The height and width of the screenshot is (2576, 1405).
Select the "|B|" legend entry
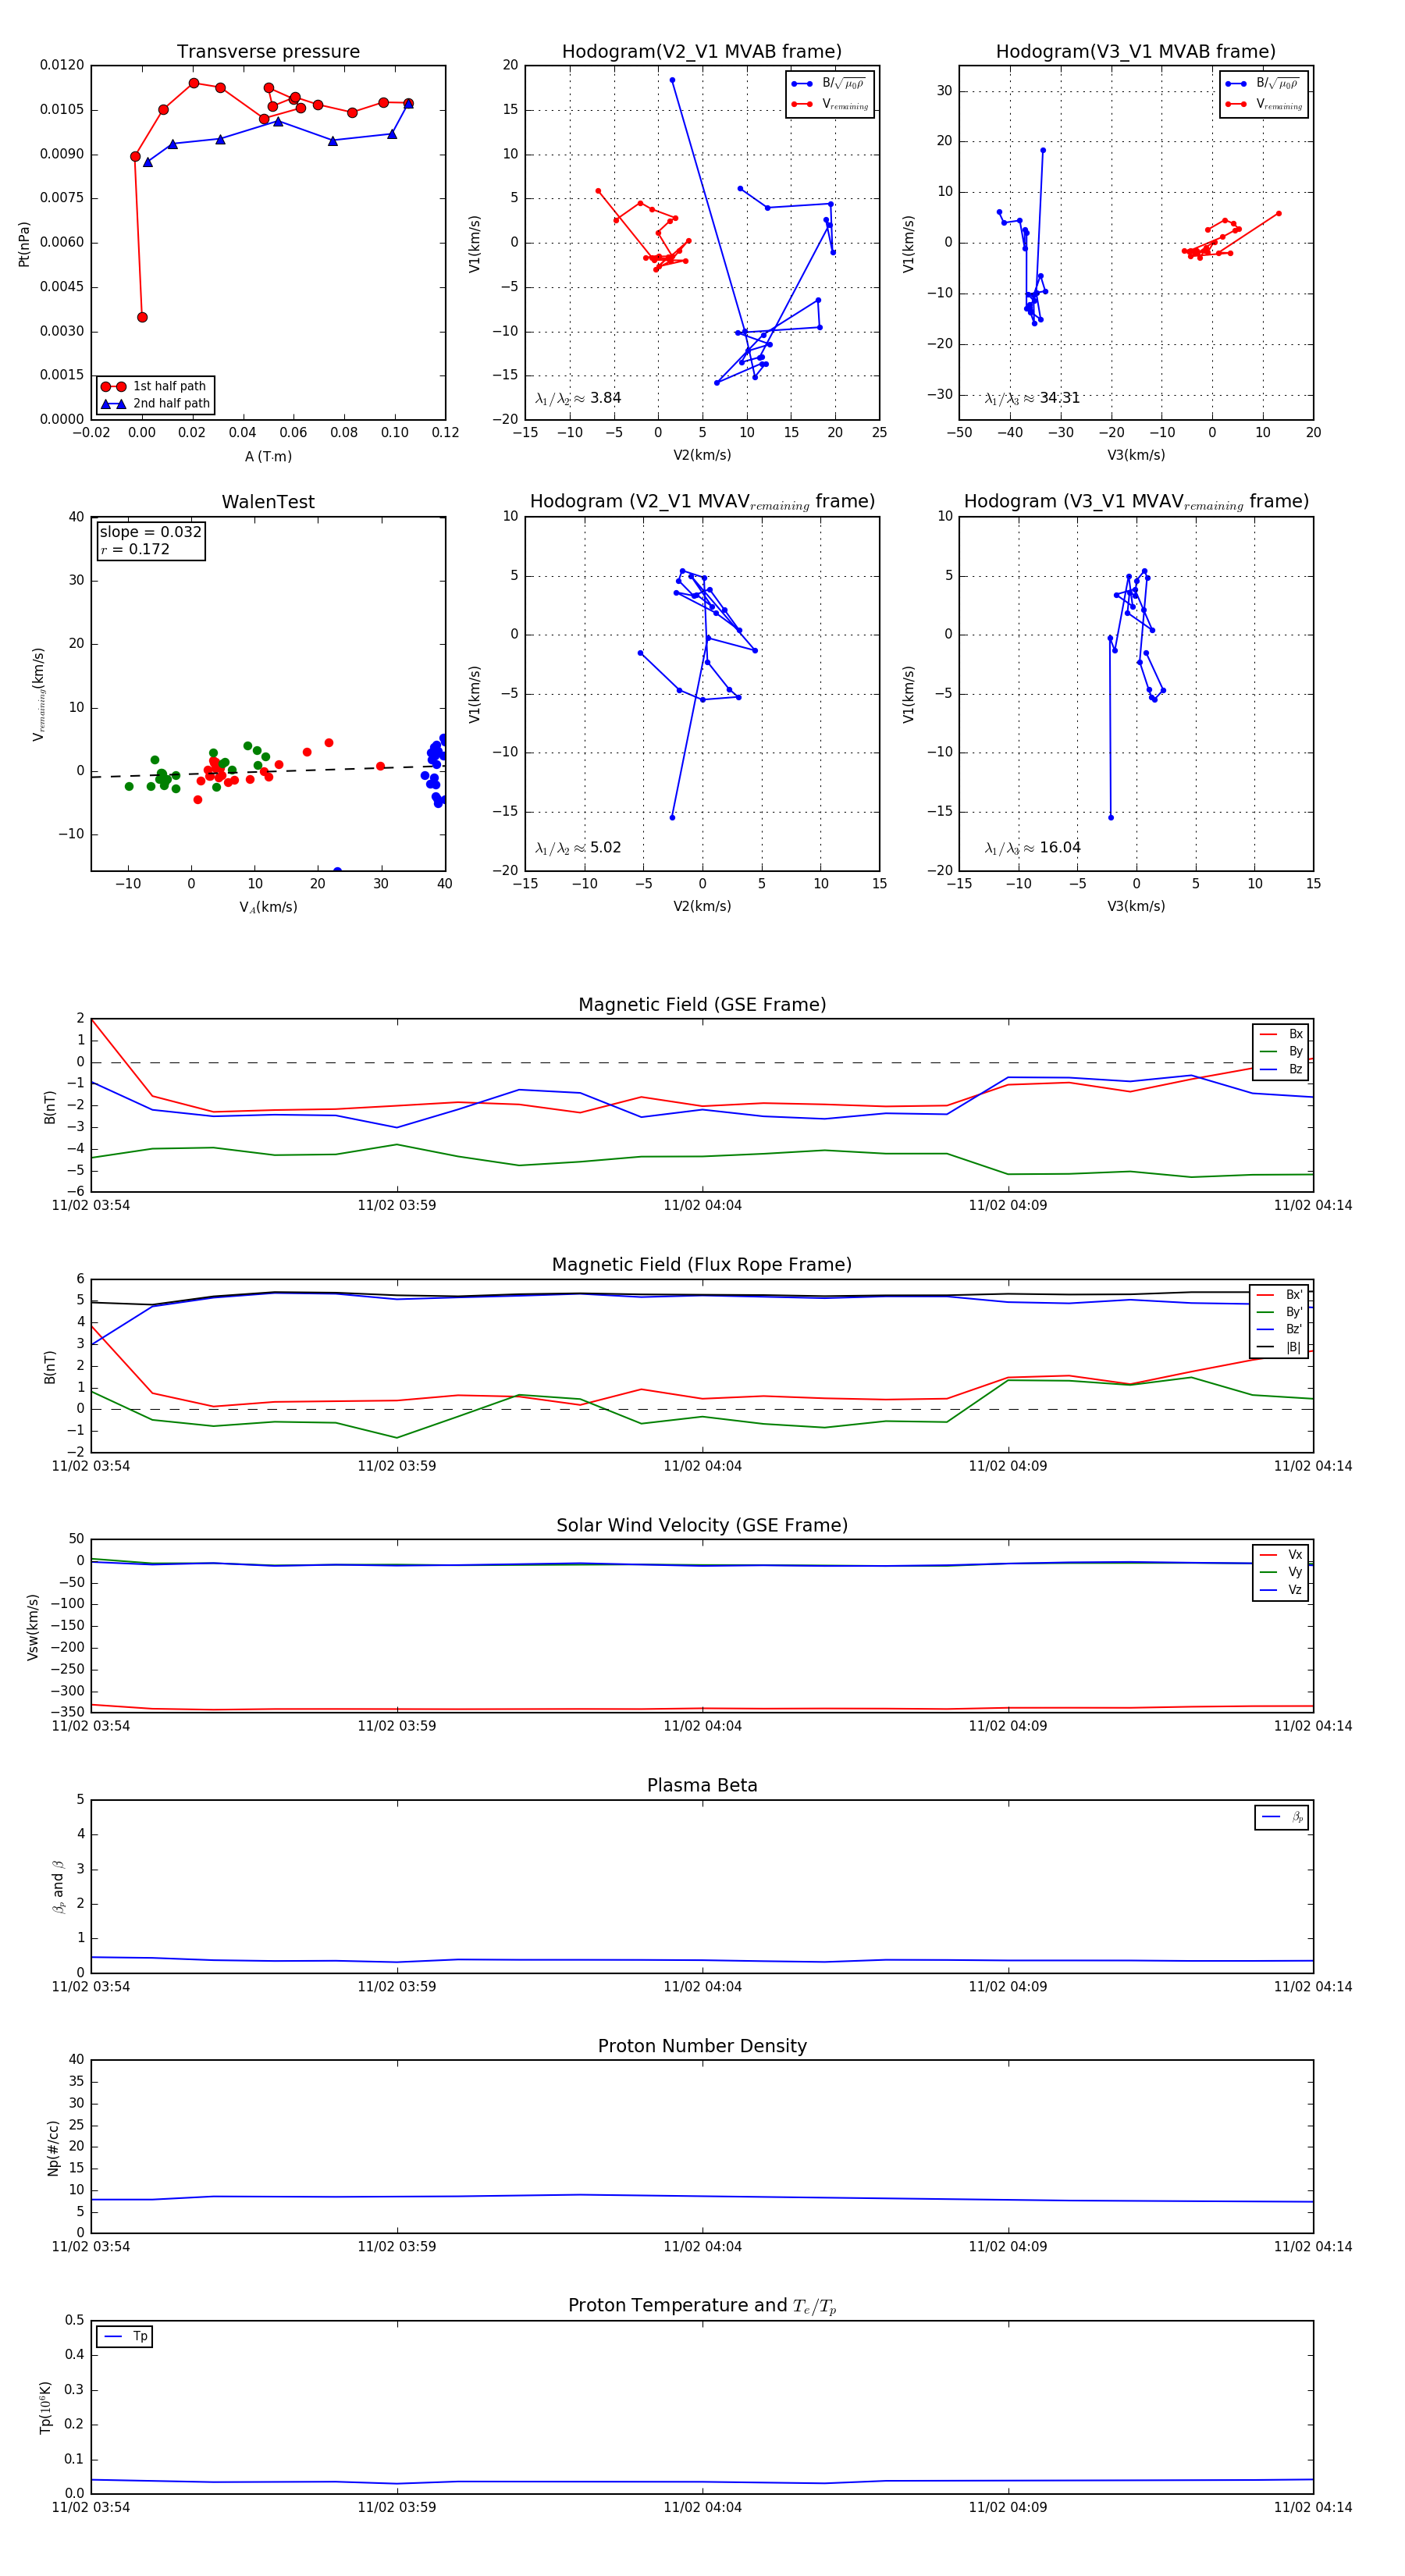coord(1280,1347)
